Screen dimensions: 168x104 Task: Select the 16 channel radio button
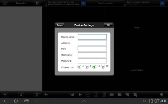[94, 67]
